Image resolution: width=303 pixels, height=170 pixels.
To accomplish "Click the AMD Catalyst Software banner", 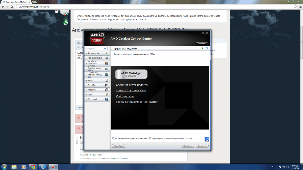I will (x=131, y=74).
